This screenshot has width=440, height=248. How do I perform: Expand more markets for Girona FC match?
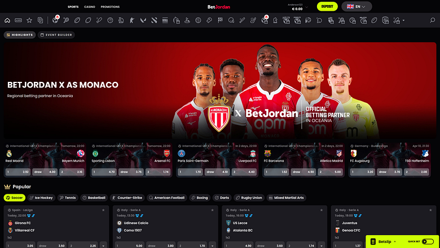point(103,246)
